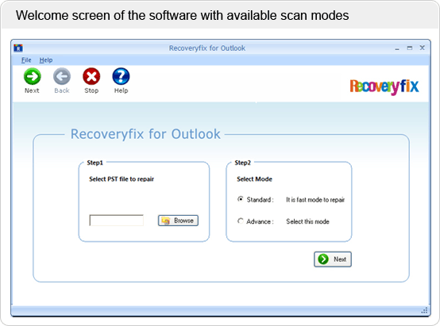
Task: Click the 'It is fast mode to repair' text
Action: pos(315,200)
